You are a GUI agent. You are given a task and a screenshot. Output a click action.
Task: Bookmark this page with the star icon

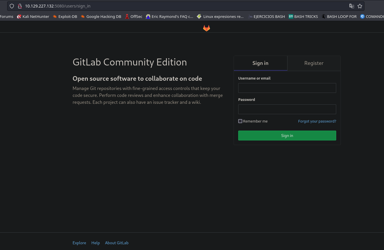click(x=360, y=6)
